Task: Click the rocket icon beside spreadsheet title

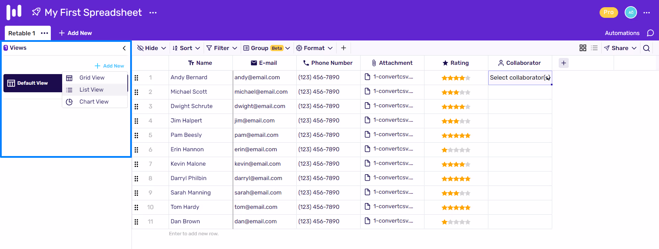Action: point(36,12)
